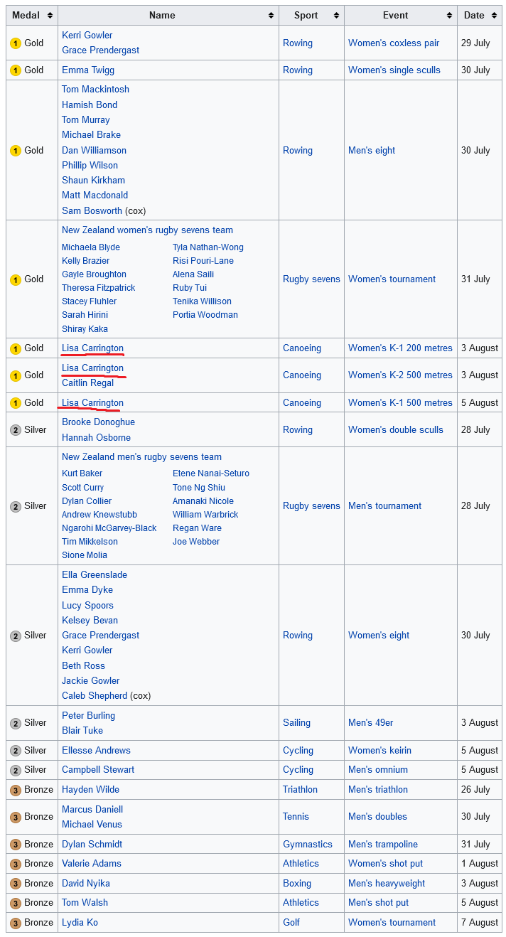Open Sam Bosworth link
The height and width of the screenshot is (937, 506).
pyautogui.click(x=92, y=210)
